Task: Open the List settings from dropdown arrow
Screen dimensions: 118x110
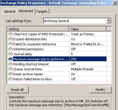Action: [109, 21]
